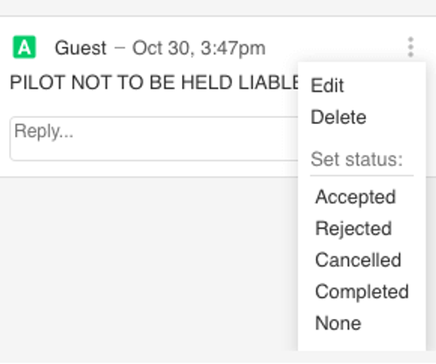Click into the Reply... text box

point(150,138)
